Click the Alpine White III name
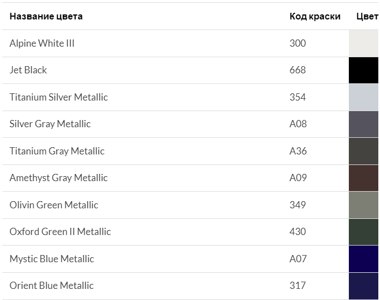 click(42, 43)
